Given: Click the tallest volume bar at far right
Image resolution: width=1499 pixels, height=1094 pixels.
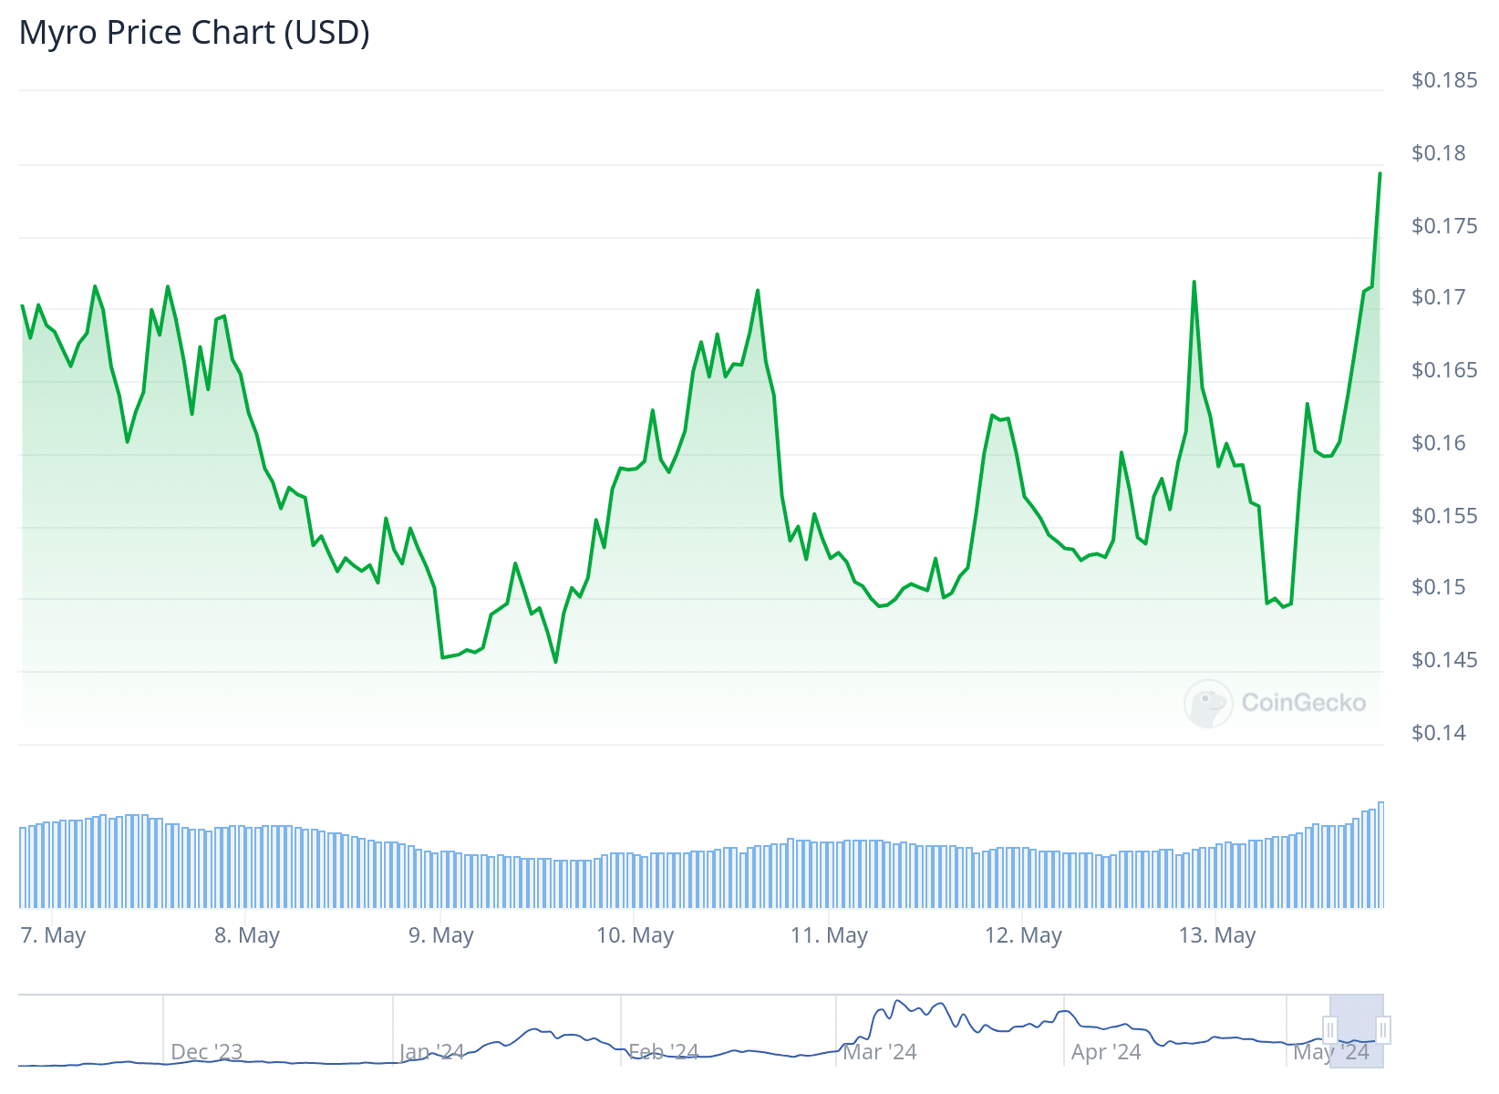Looking at the screenshot, I should point(1381,855).
